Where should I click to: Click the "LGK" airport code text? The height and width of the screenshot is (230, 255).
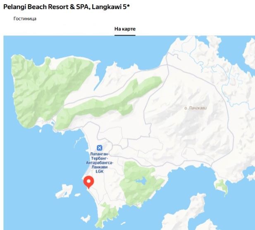99,171
